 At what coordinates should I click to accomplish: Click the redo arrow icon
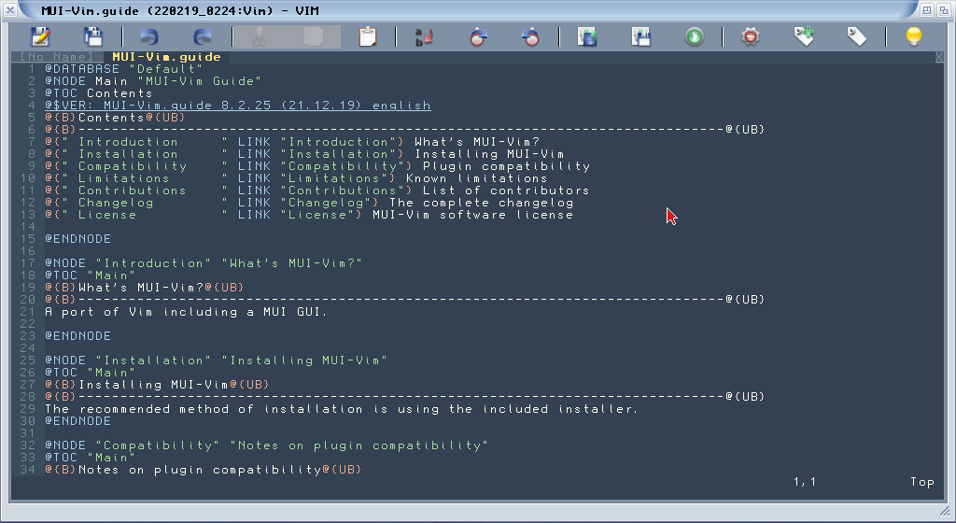pyautogui.click(x=202, y=37)
